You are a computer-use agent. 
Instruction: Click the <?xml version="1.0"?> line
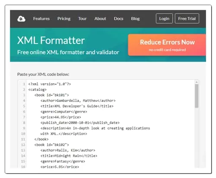tap(50, 84)
